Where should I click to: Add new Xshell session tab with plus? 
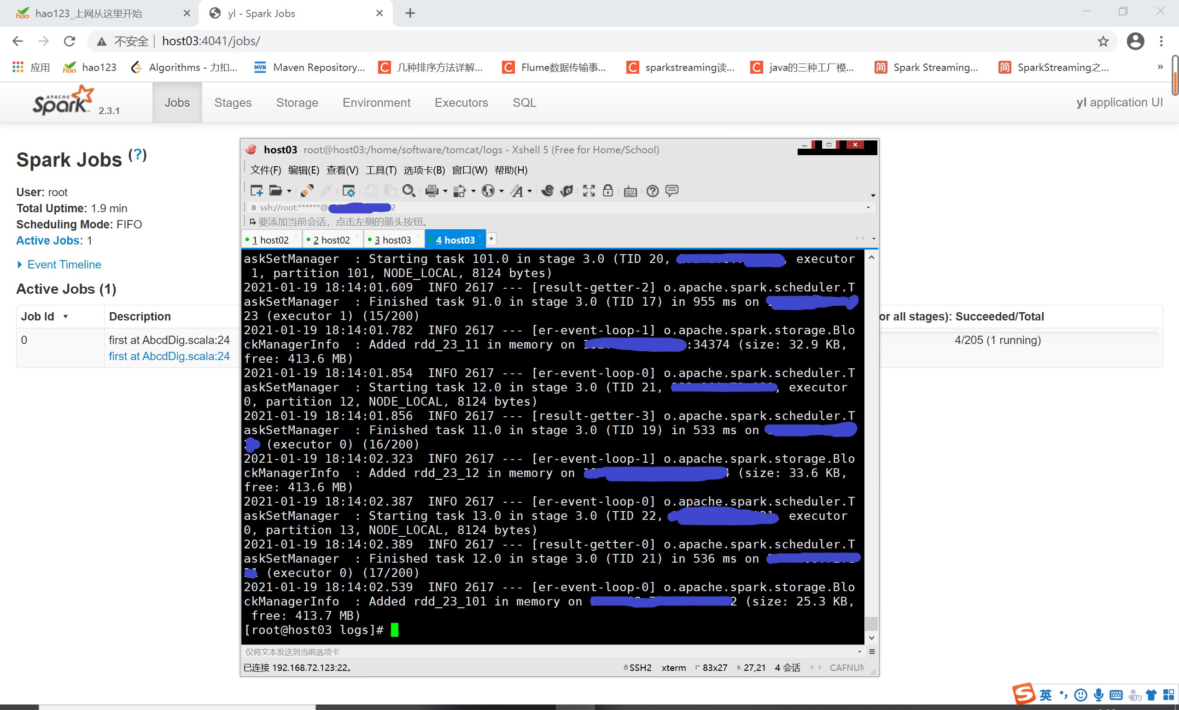[x=491, y=238]
